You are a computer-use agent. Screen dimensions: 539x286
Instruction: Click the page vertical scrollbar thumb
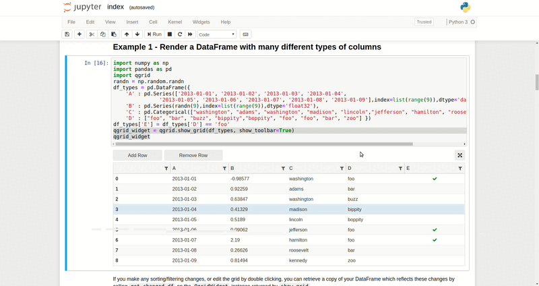click(536, 82)
